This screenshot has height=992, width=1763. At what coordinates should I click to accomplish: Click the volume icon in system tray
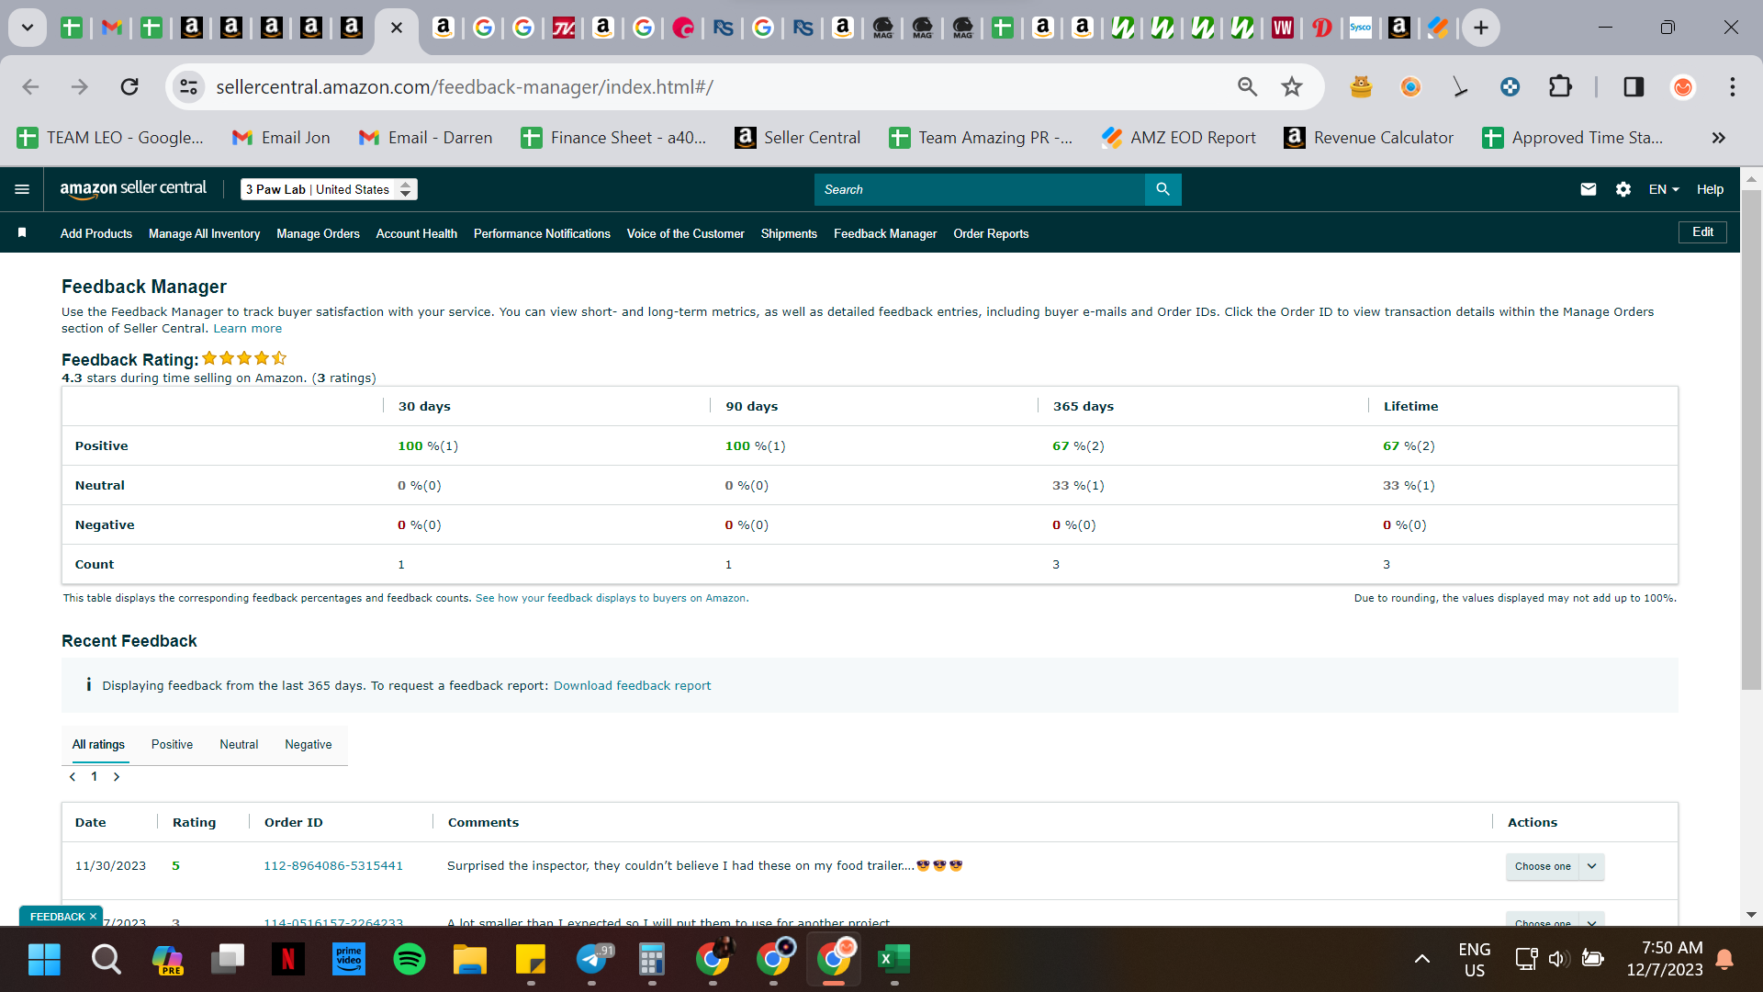coord(1557,959)
